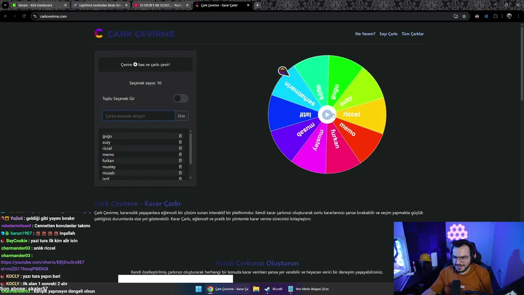Close the LightShot tab

[x=126, y=5]
